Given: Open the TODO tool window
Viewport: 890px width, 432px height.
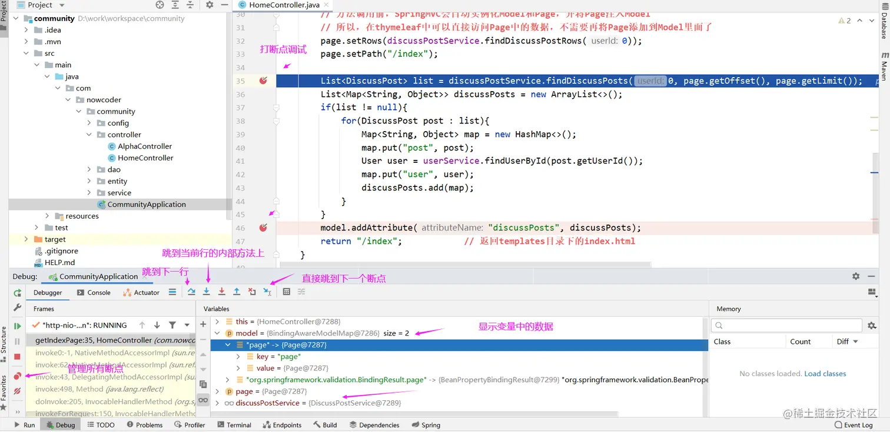Looking at the screenshot, I should point(100,425).
